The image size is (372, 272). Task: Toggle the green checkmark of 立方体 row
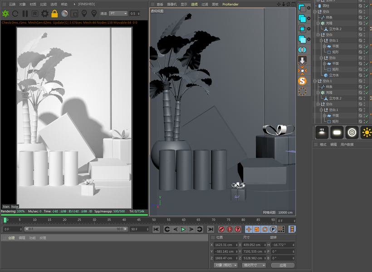pyautogui.click(x=367, y=75)
